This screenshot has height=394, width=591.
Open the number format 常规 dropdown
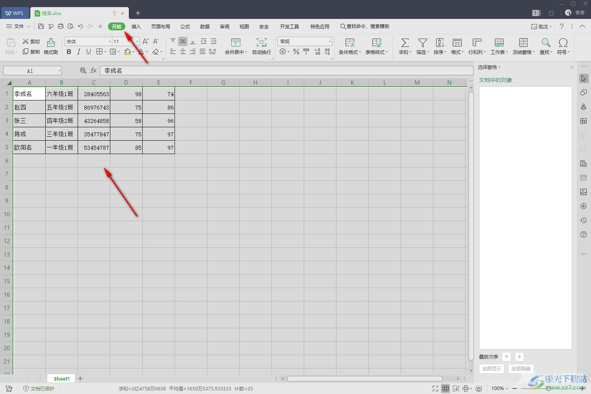(330, 41)
